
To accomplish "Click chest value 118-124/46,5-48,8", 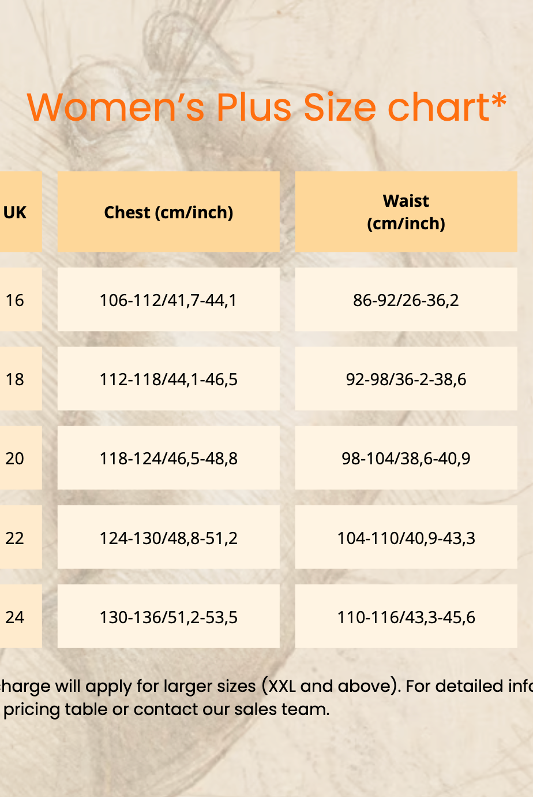I will click(168, 458).
